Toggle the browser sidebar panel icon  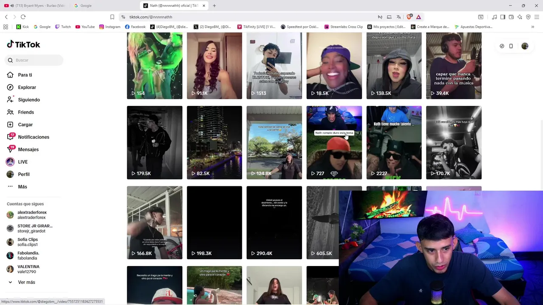tap(503, 17)
